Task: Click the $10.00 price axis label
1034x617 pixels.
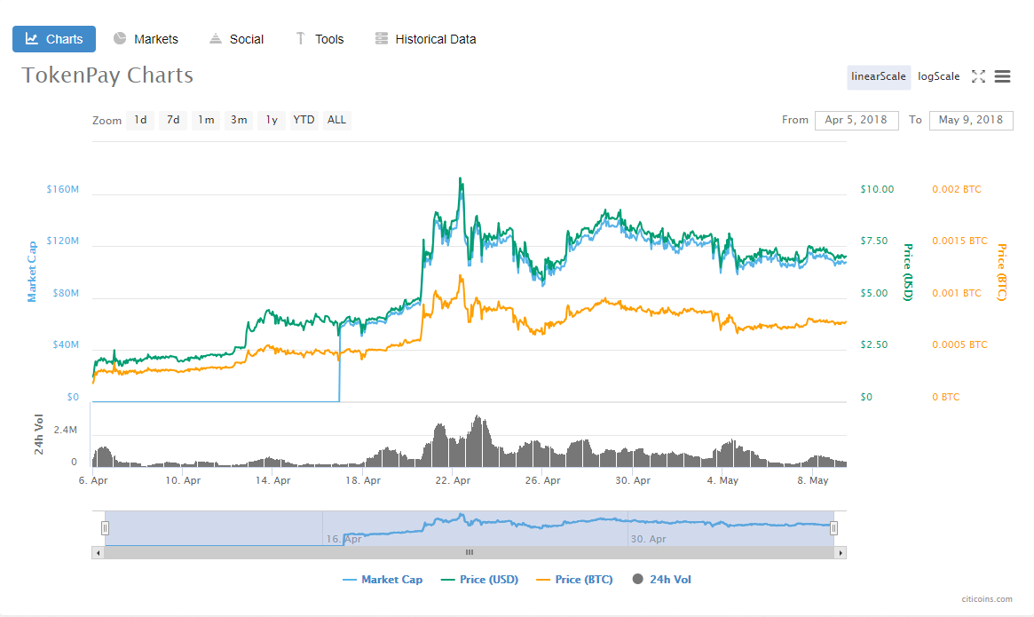Action: tap(877, 189)
